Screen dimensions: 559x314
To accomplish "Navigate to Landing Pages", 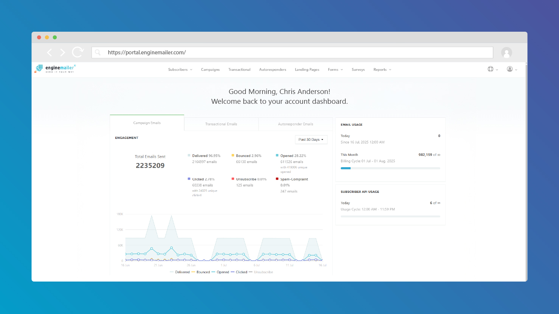I will (307, 69).
